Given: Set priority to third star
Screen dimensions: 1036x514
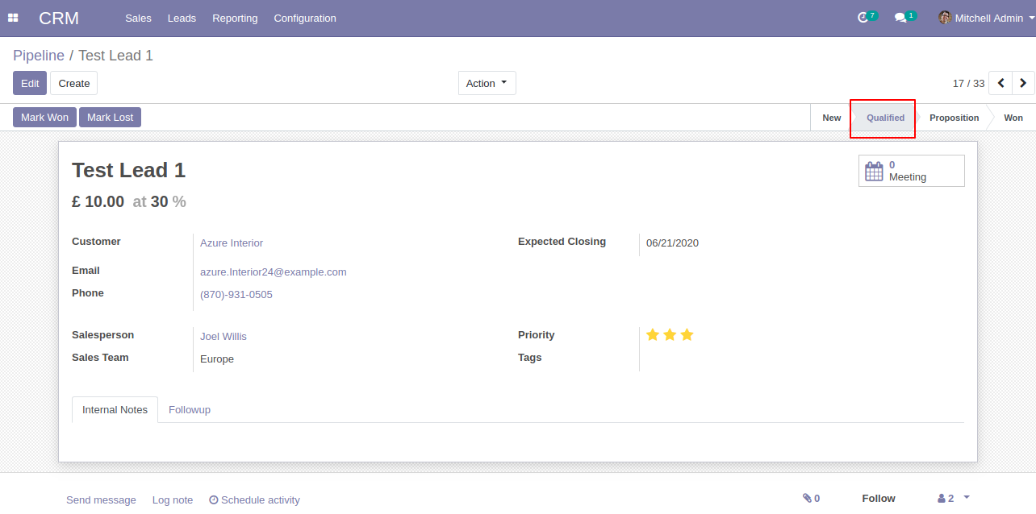Looking at the screenshot, I should click(687, 334).
